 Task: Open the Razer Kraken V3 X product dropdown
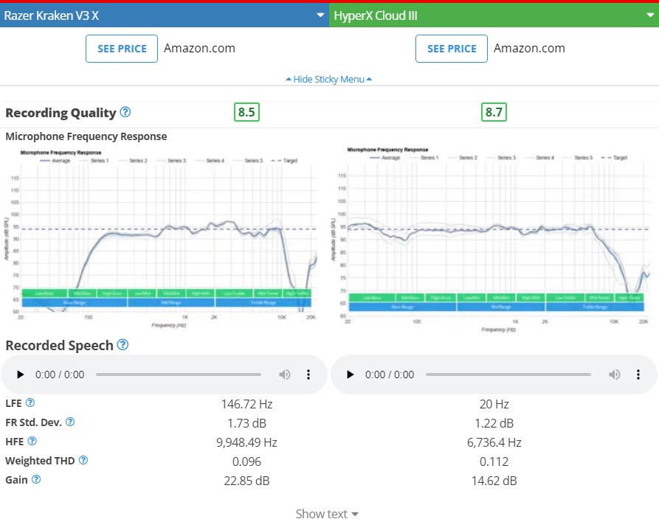[x=165, y=15]
